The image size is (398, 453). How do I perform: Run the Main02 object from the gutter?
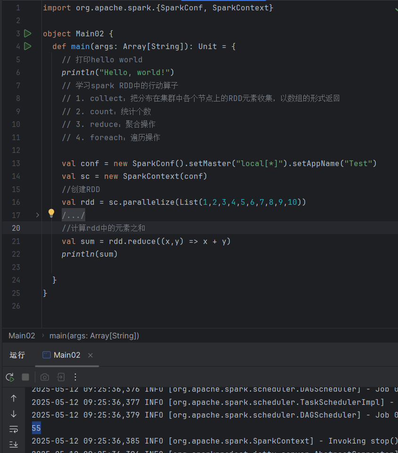27,34
